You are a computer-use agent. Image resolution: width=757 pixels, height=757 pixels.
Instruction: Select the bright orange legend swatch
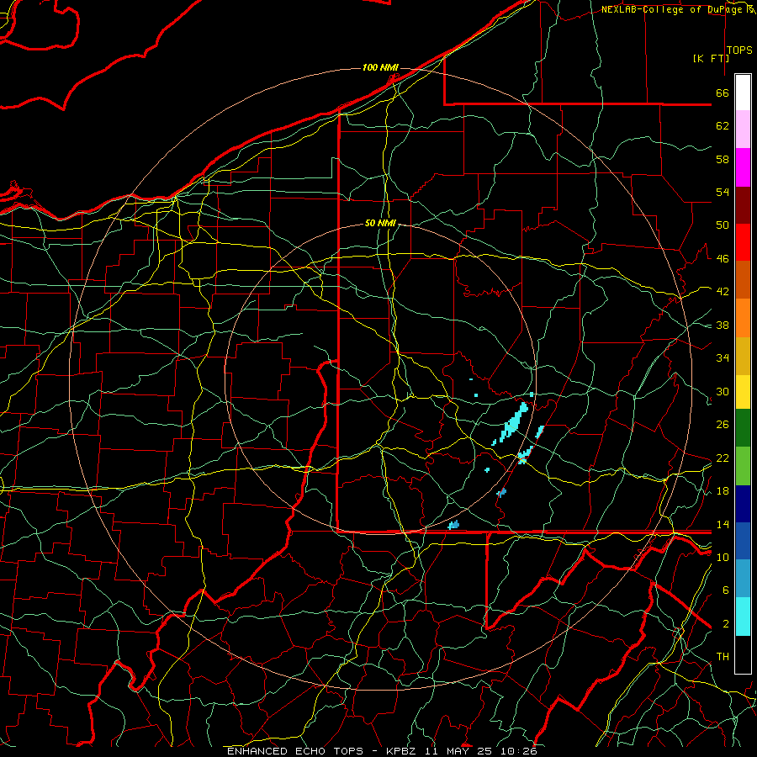pos(743,318)
